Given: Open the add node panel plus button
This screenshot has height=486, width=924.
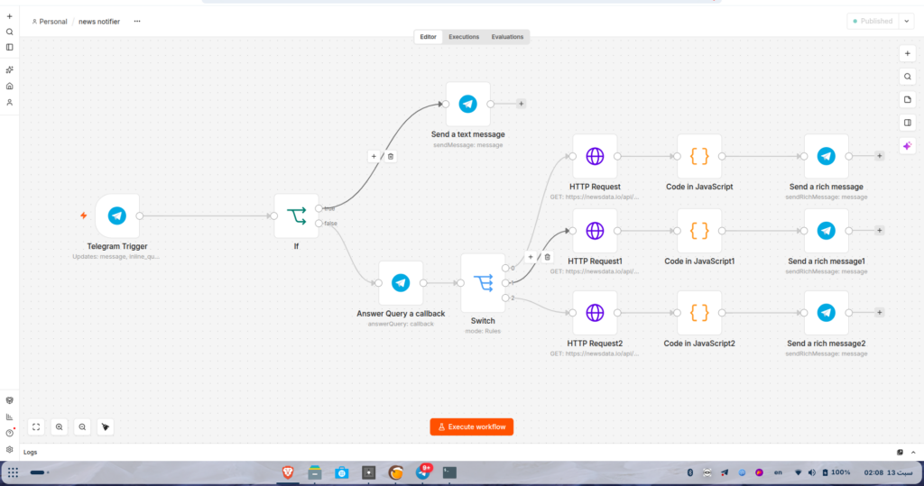Looking at the screenshot, I should tap(908, 53).
